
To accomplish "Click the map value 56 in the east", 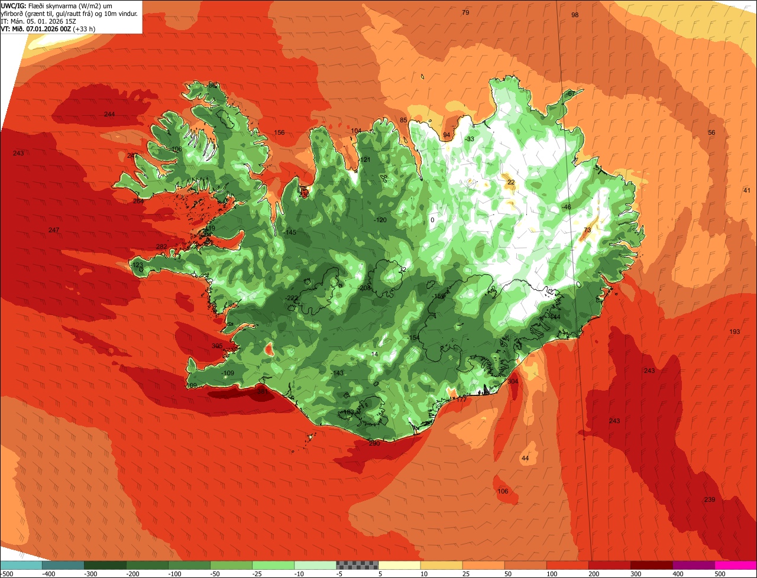I will pyautogui.click(x=711, y=132).
